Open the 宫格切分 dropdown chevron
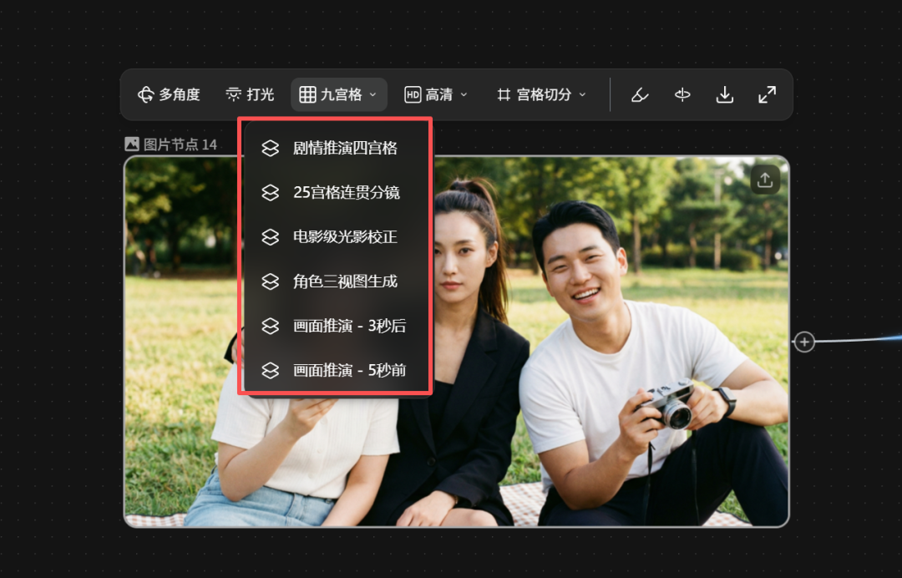 [x=581, y=94]
